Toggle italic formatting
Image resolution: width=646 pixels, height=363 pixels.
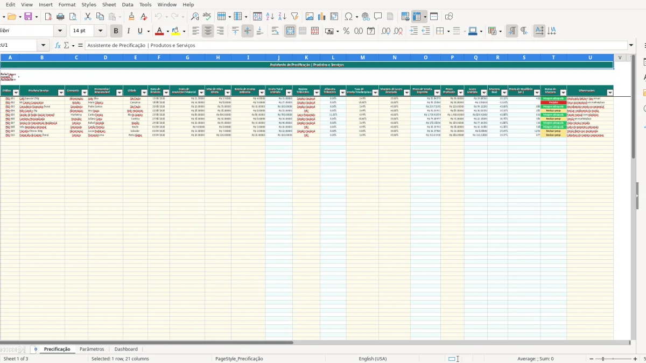pos(128,31)
